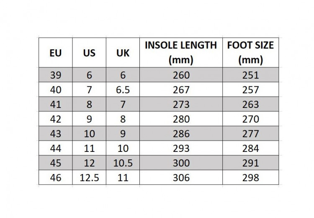Click the UK column header
314x218 pixels.
(123, 53)
